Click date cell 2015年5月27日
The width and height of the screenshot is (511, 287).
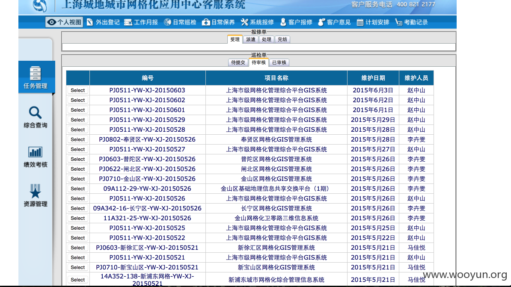[373, 149]
